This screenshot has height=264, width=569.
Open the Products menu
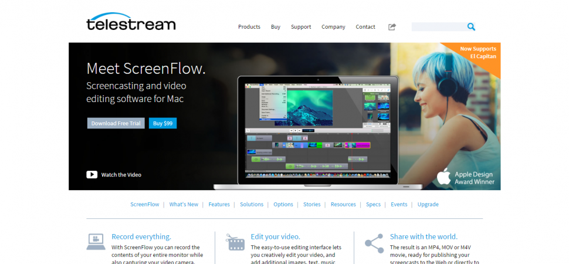pos(249,27)
